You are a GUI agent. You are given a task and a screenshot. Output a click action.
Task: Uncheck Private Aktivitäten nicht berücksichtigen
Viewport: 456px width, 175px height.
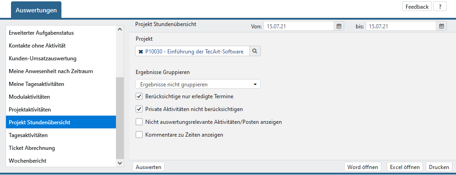139,109
